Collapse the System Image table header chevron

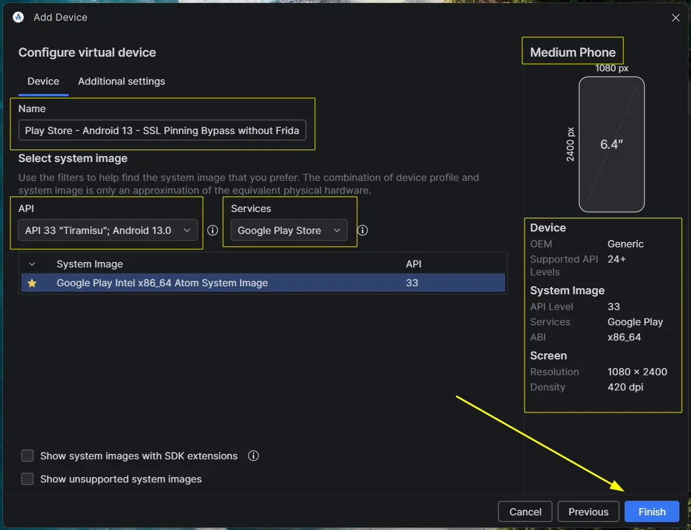tap(32, 264)
